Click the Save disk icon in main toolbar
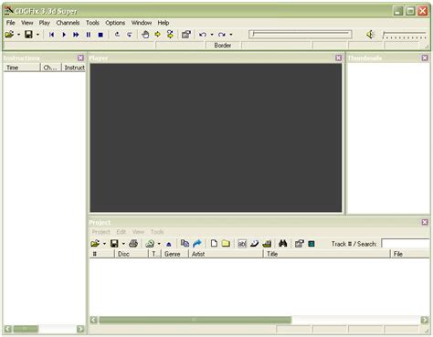This screenshot has width=433, height=337. 28,35
